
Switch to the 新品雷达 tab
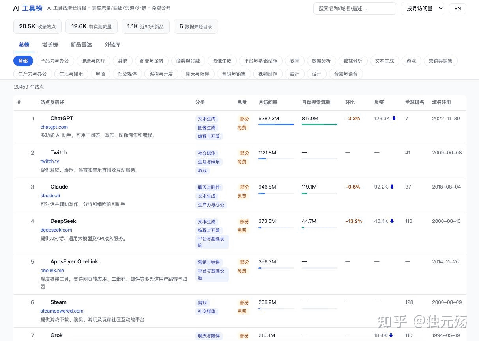[x=81, y=44]
